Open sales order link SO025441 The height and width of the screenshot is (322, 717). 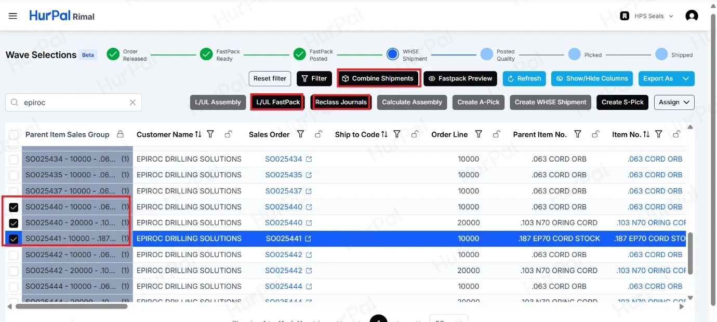(284, 239)
